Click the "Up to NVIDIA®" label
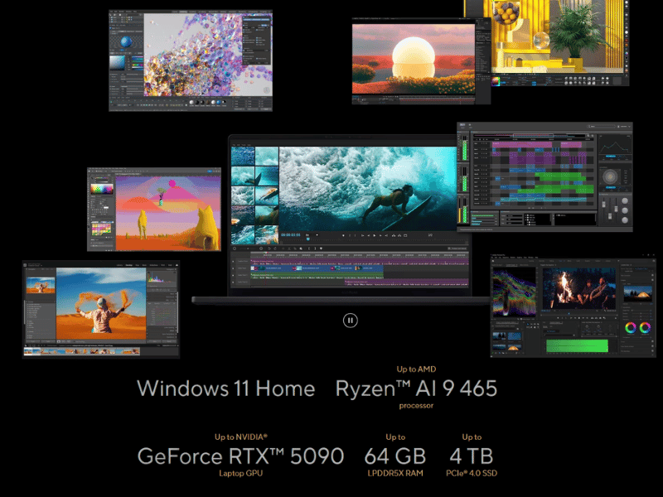 240,437
